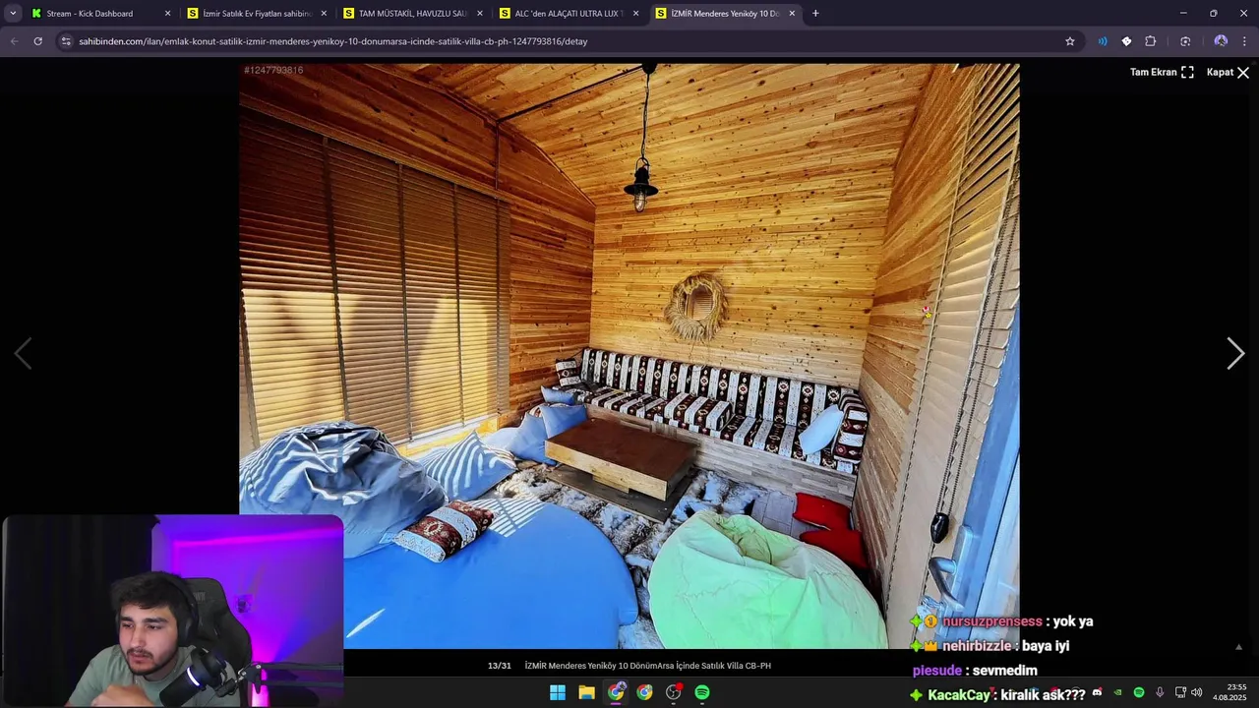This screenshot has width=1259, height=708.
Task: Close the İzmir Satılık Ev Fiyatları tab
Action: 324,14
